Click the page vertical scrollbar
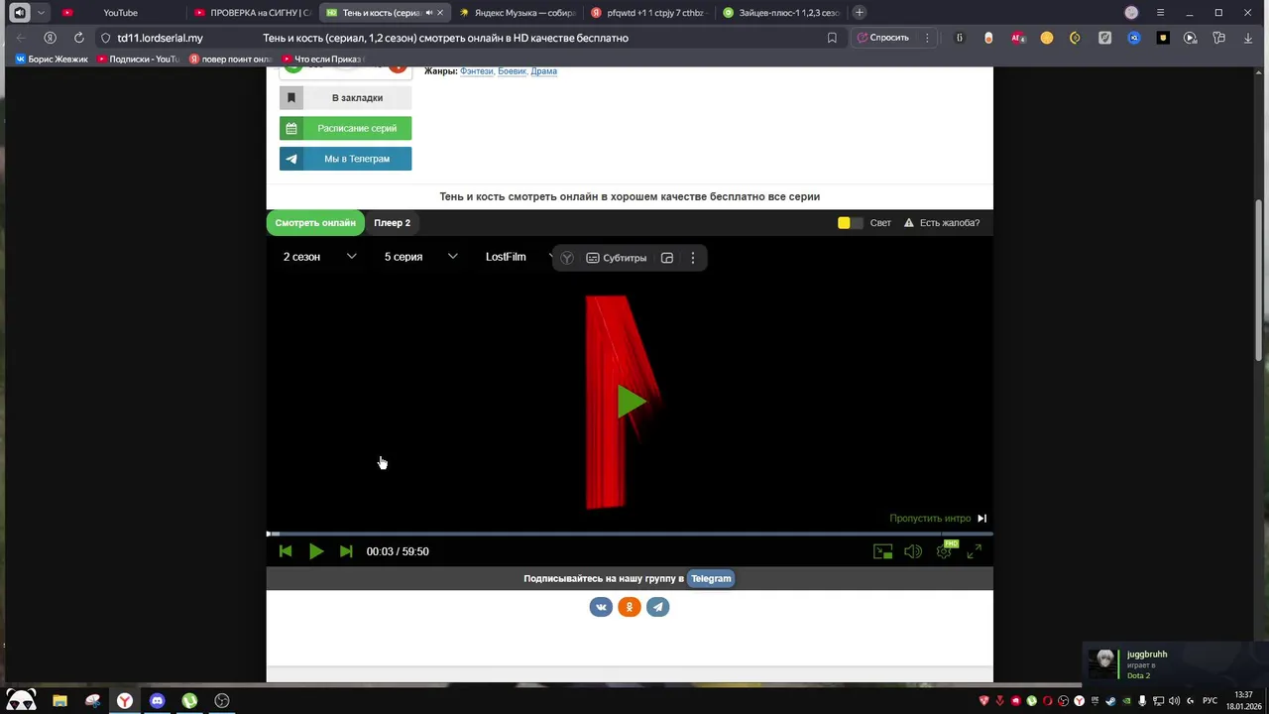1269x714 pixels. coord(1261,280)
